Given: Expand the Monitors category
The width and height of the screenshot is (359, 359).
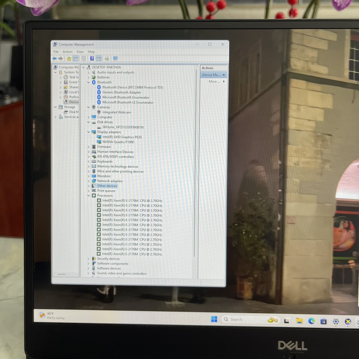Looking at the screenshot, I should tap(89, 176).
